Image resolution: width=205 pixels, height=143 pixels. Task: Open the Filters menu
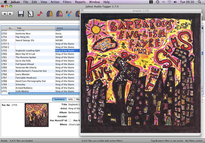click(67, 2)
